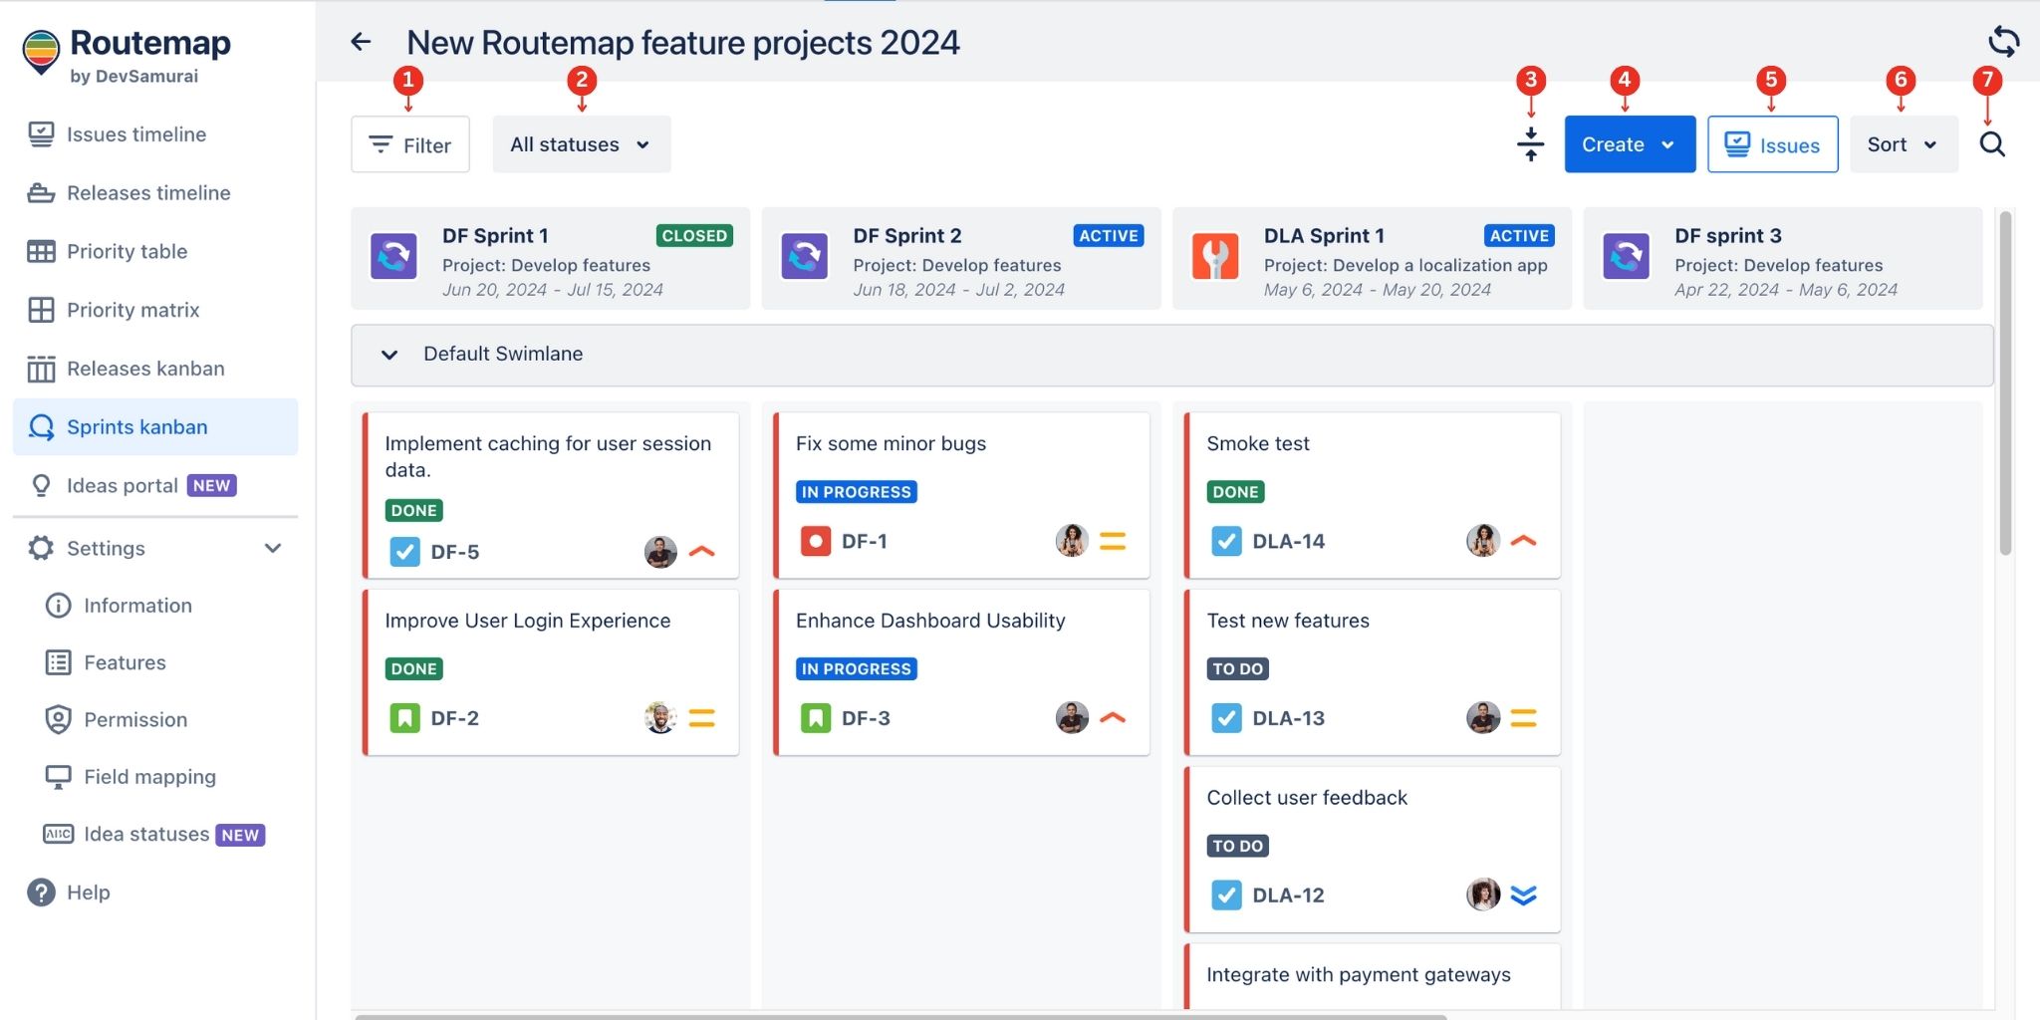This screenshot has height=1020, width=2040.
Task: Click the Issues toggle button
Action: pos(1772,143)
